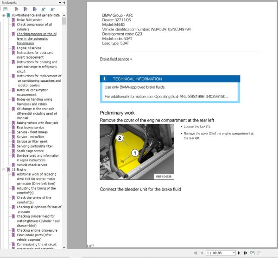Open Clean intake ports bookmark

coord(34,237)
